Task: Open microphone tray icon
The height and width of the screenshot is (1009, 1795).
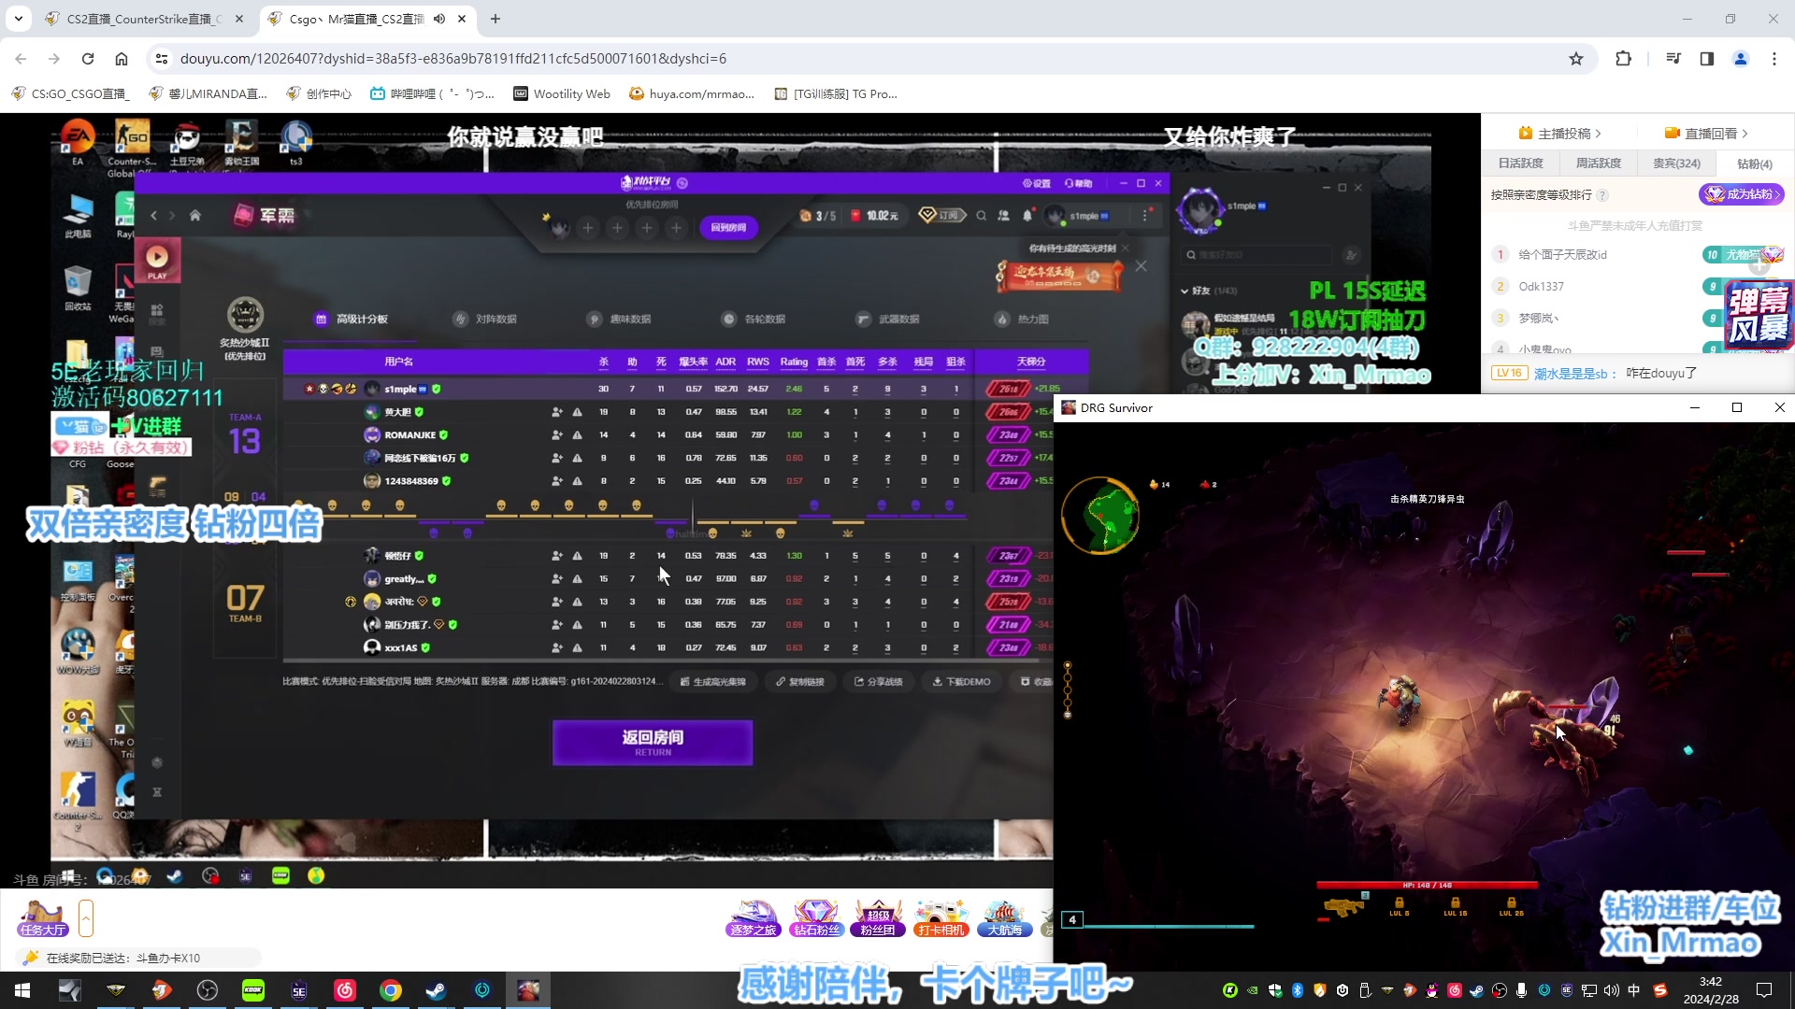Action: click(1522, 990)
